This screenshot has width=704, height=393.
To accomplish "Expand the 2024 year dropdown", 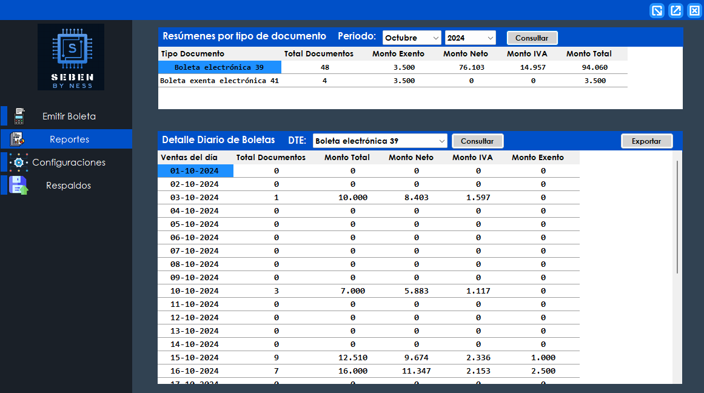I will [470, 38].
